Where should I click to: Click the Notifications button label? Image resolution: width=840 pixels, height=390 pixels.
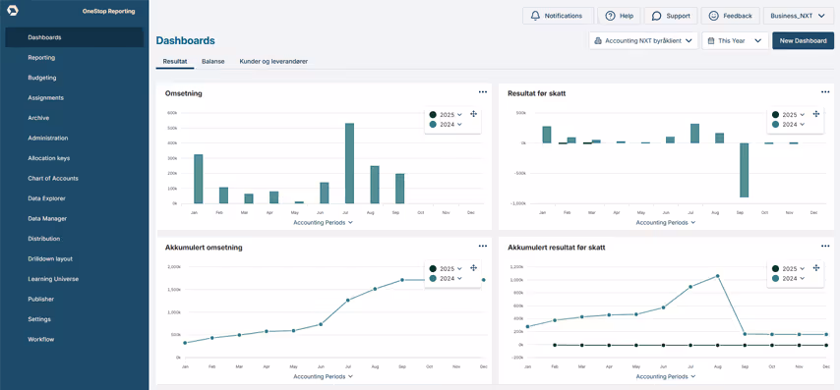563,16
